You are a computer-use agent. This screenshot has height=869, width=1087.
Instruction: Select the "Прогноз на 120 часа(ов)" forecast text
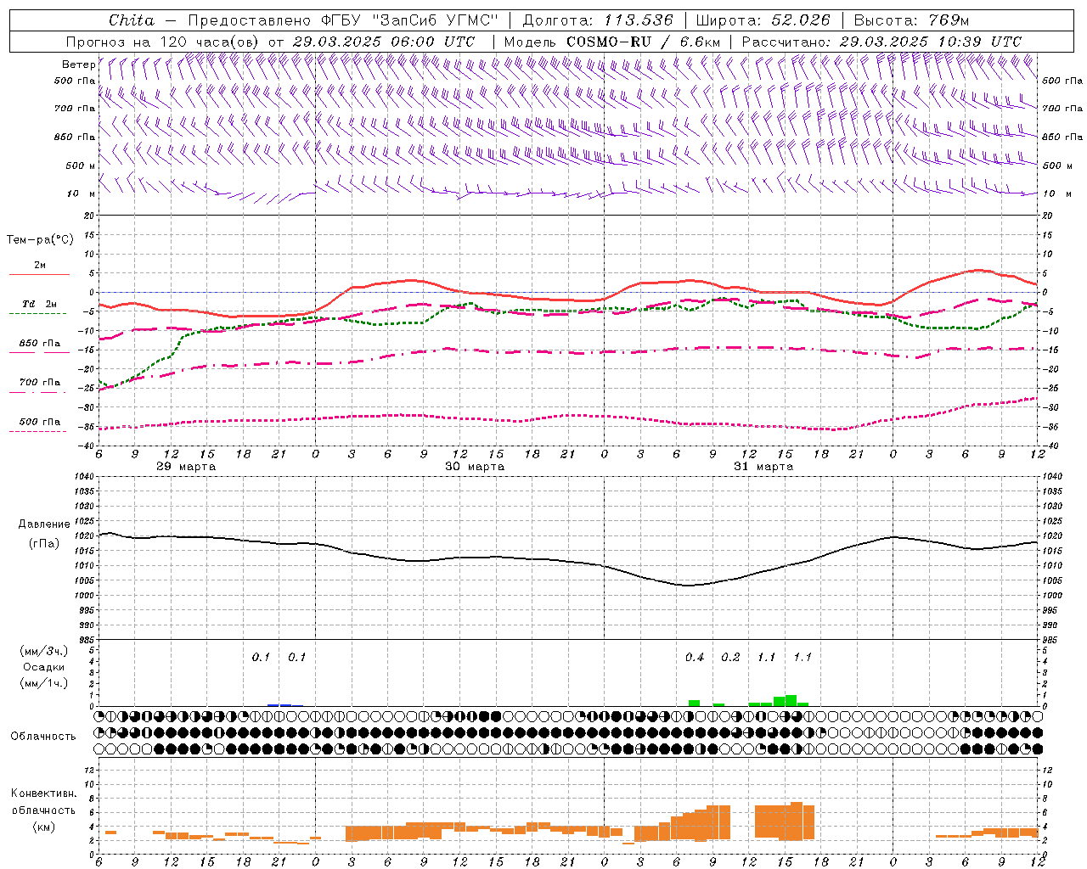coord(164,42)
